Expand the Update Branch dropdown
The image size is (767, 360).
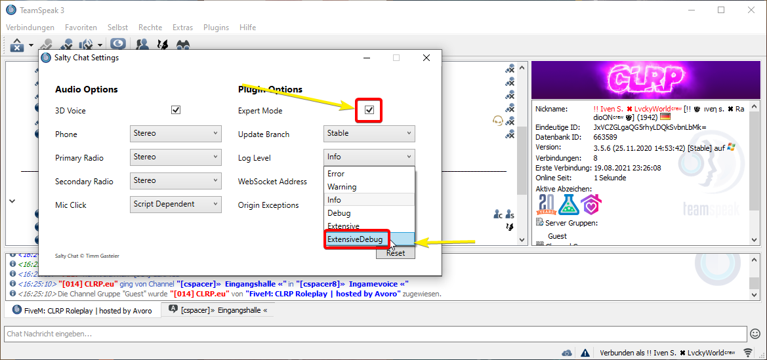click(x=369, y=134)
